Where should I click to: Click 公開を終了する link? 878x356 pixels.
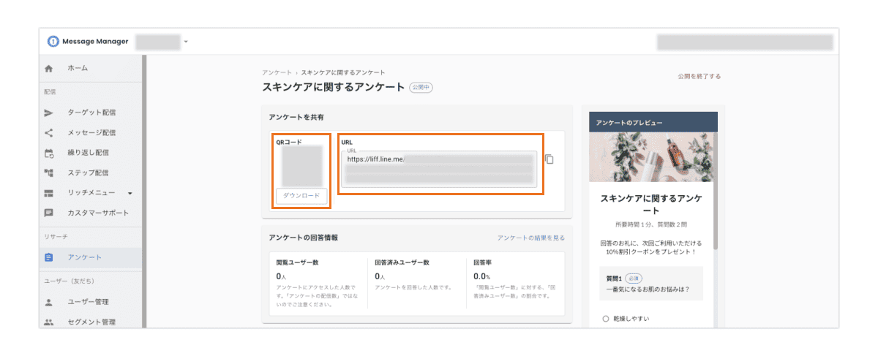[x=699, y=76]
